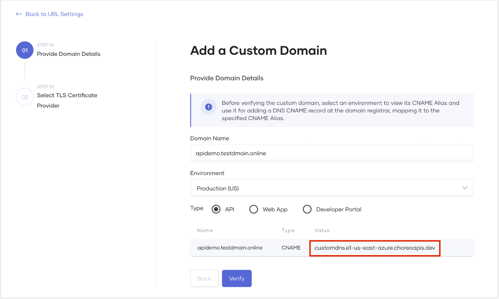The width and height of the screenshot is (499, 299).
Task: Click the Production (US) environment selector
Action: point(332,188)
